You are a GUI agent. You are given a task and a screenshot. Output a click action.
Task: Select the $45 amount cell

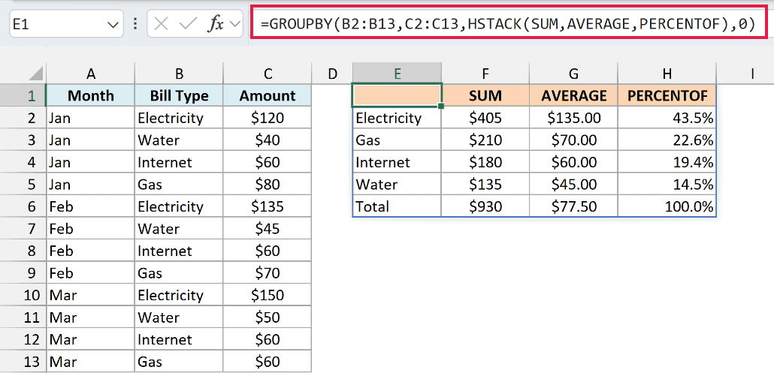pos(268,229)
